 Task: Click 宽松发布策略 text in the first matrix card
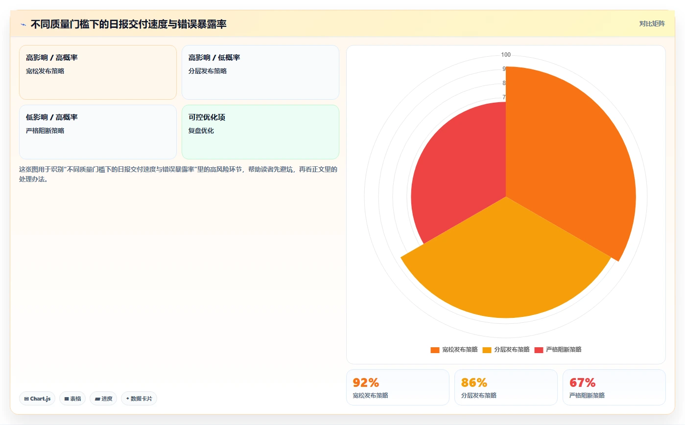(x=45, y=71)
